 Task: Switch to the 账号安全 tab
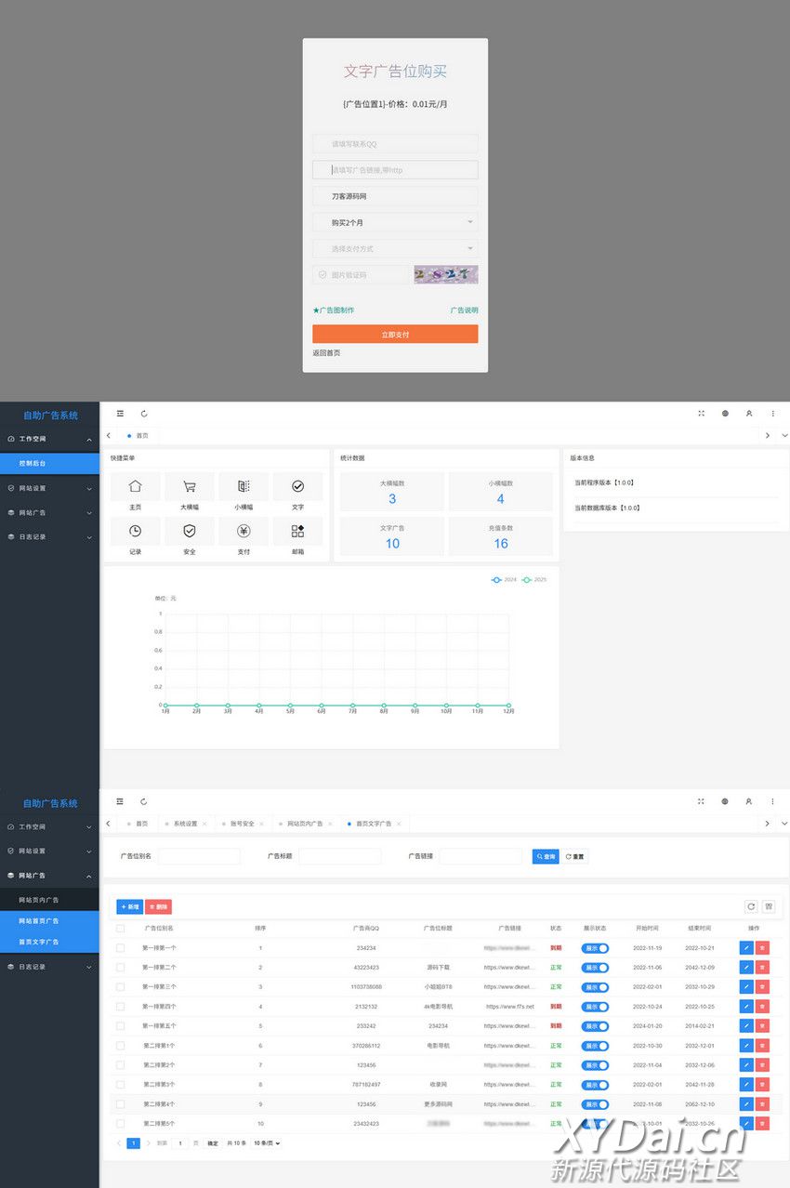(x=242, y=824)
